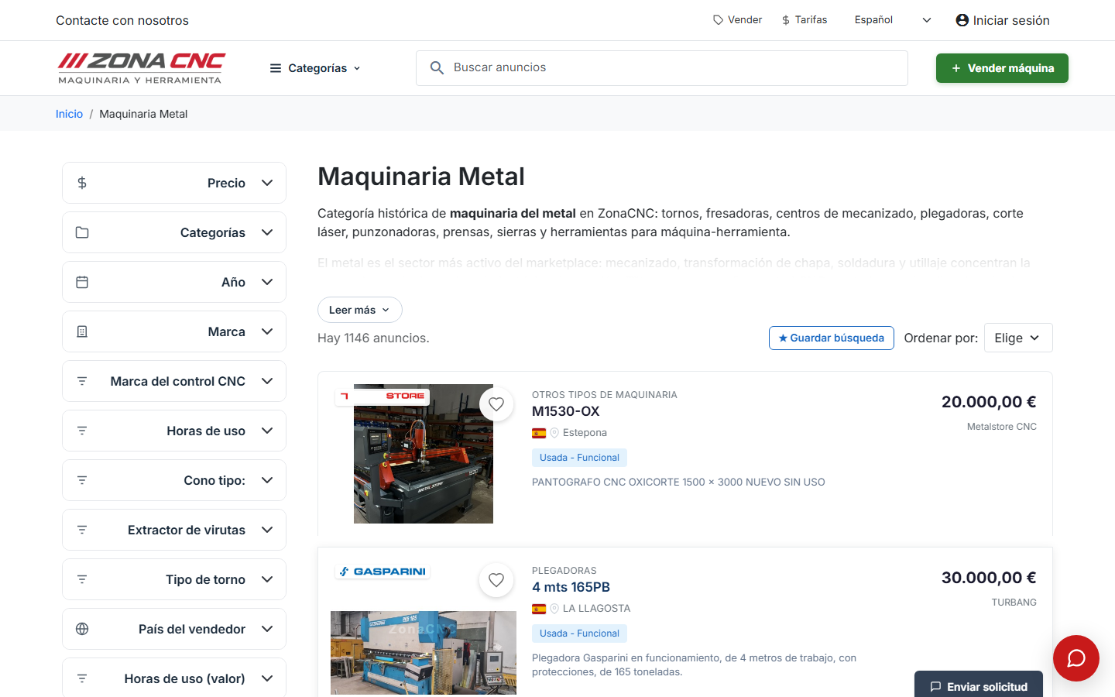This screenshot has height=697, width=1115.
Task: Click the Metalstore seller logo badge
Action: click(383, 396)
